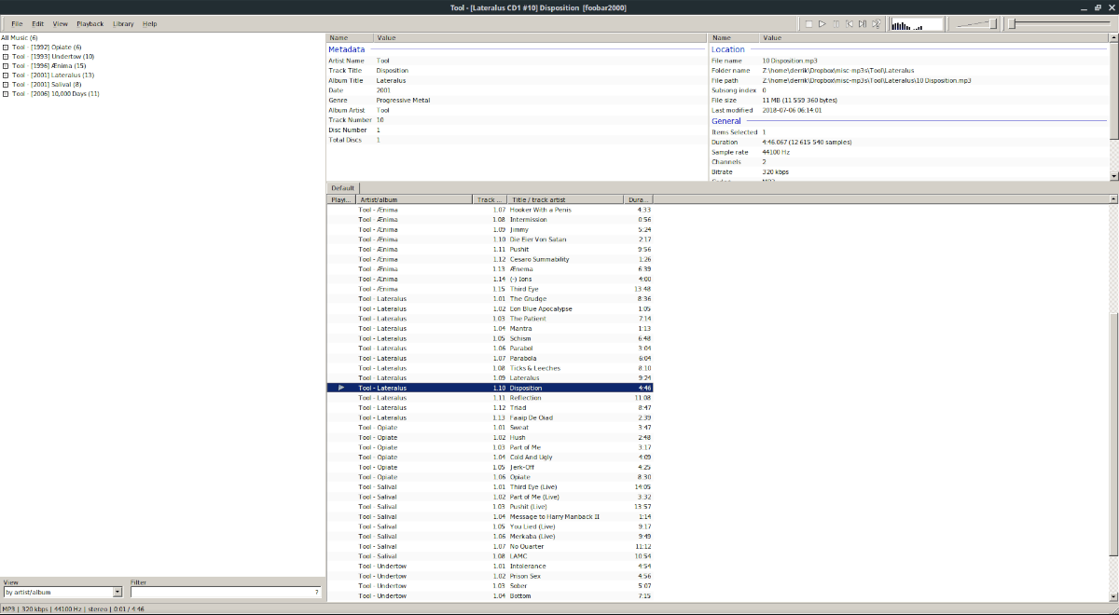
Task: Click the spectrum visualizer display
Action: pos(916,23)
